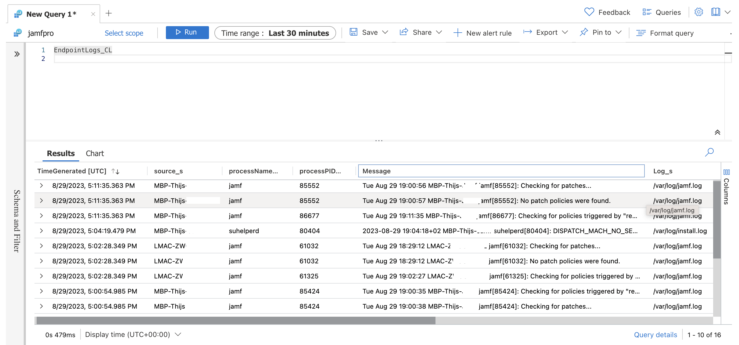This screenshot has height=345, width=739.
Task: Select the Results tab
Action: 61,154
